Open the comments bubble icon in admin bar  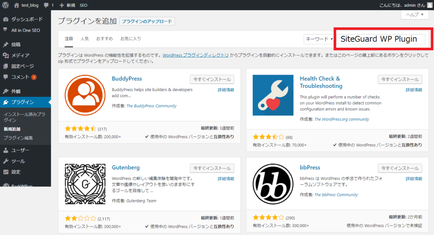point(46,5)
